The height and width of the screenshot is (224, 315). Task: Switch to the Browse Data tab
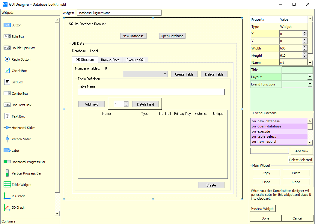[x=110, y=60]
